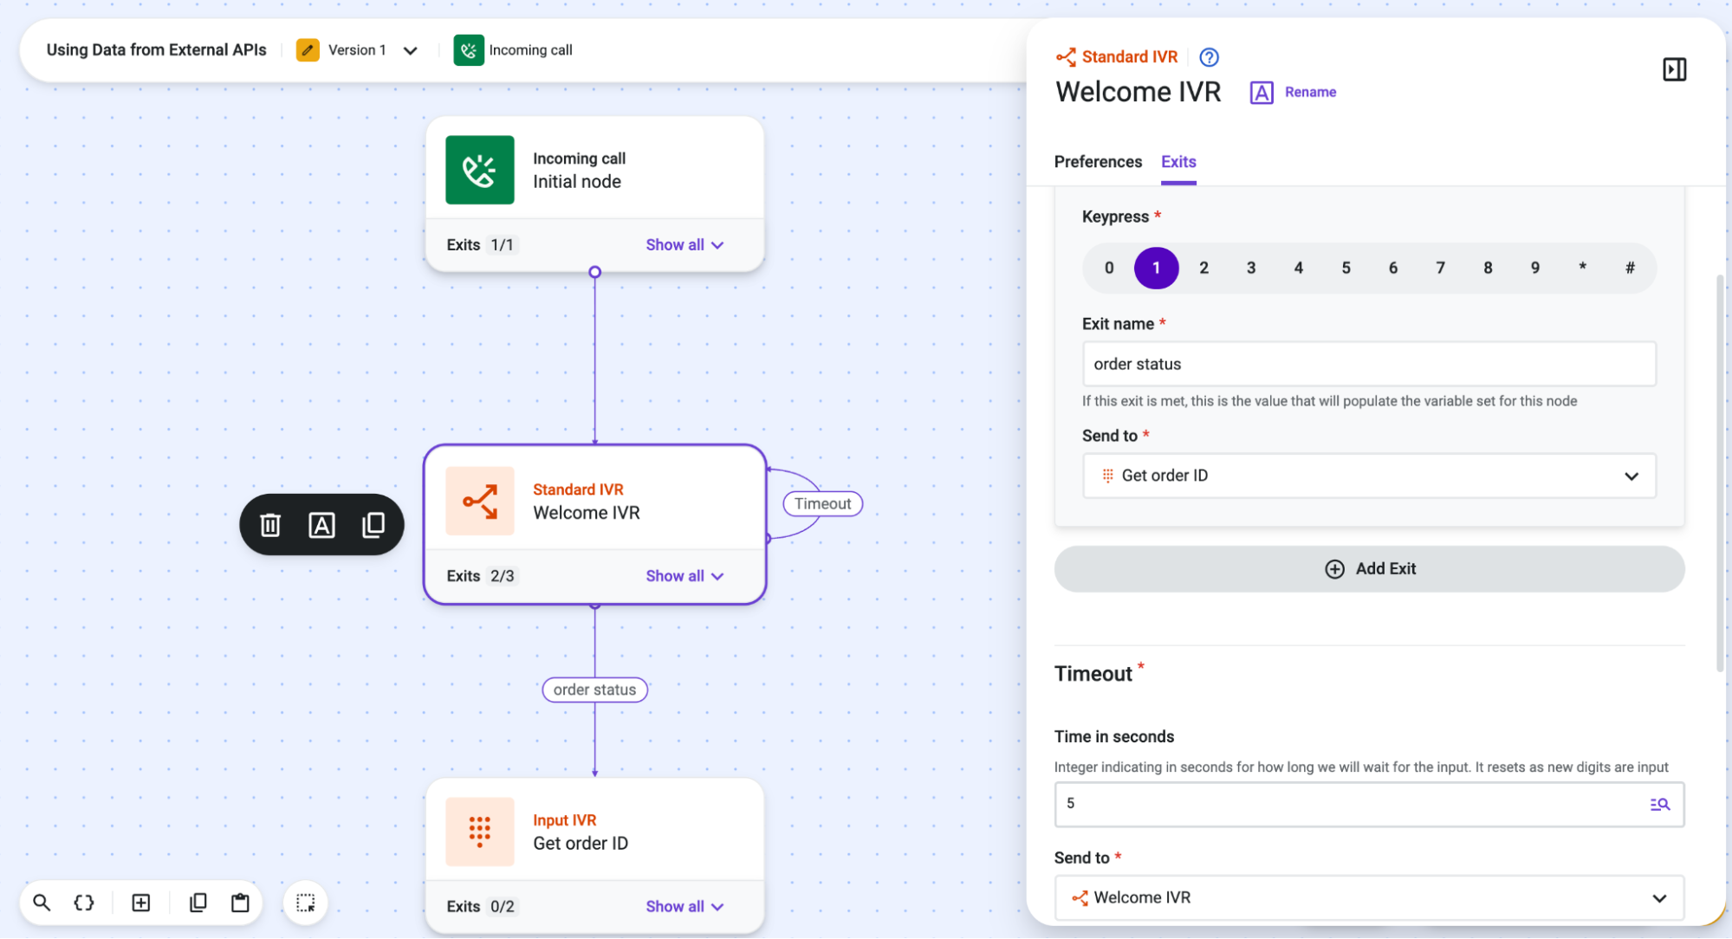This screenshot has height=939, width=1732.
Task: Click the rename icon in node toolbar
Action: coord(321,525)
